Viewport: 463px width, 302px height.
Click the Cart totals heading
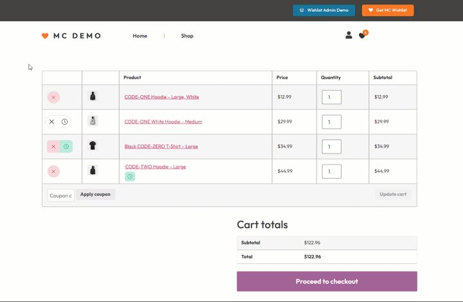click(x=262, y=225)
